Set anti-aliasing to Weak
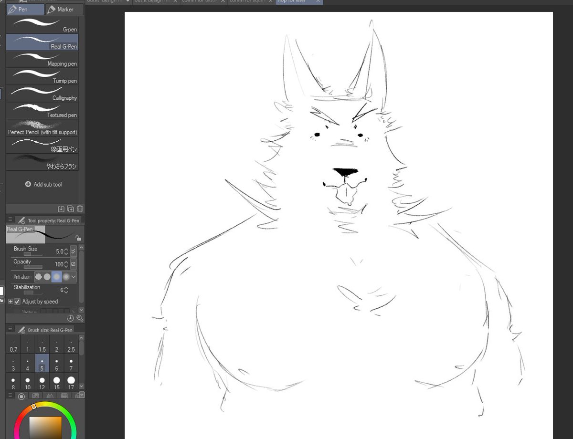573x439 pixels. tap(47, 276)
